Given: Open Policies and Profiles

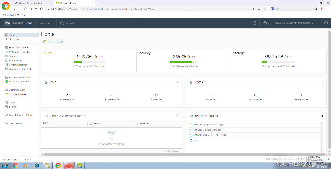Looking at the screenshot, I should coord(19,77).
